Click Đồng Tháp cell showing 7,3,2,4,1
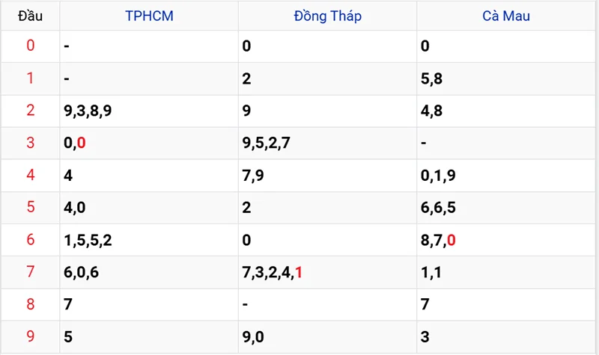Image resolution: width=599 pixels, height=355 pixels. pyautogui.click(x=273, y=272)
